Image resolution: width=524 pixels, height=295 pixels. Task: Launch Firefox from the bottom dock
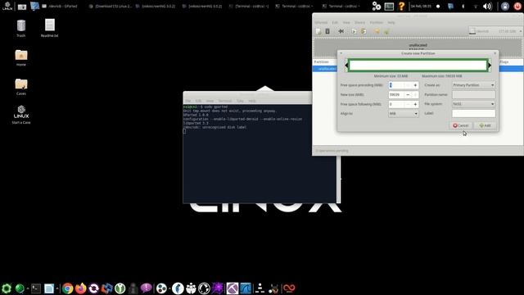(80, 288)
